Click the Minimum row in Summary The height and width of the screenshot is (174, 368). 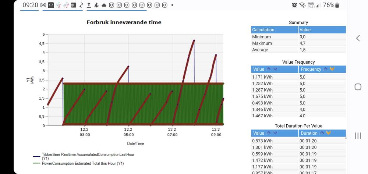[298, 37]
